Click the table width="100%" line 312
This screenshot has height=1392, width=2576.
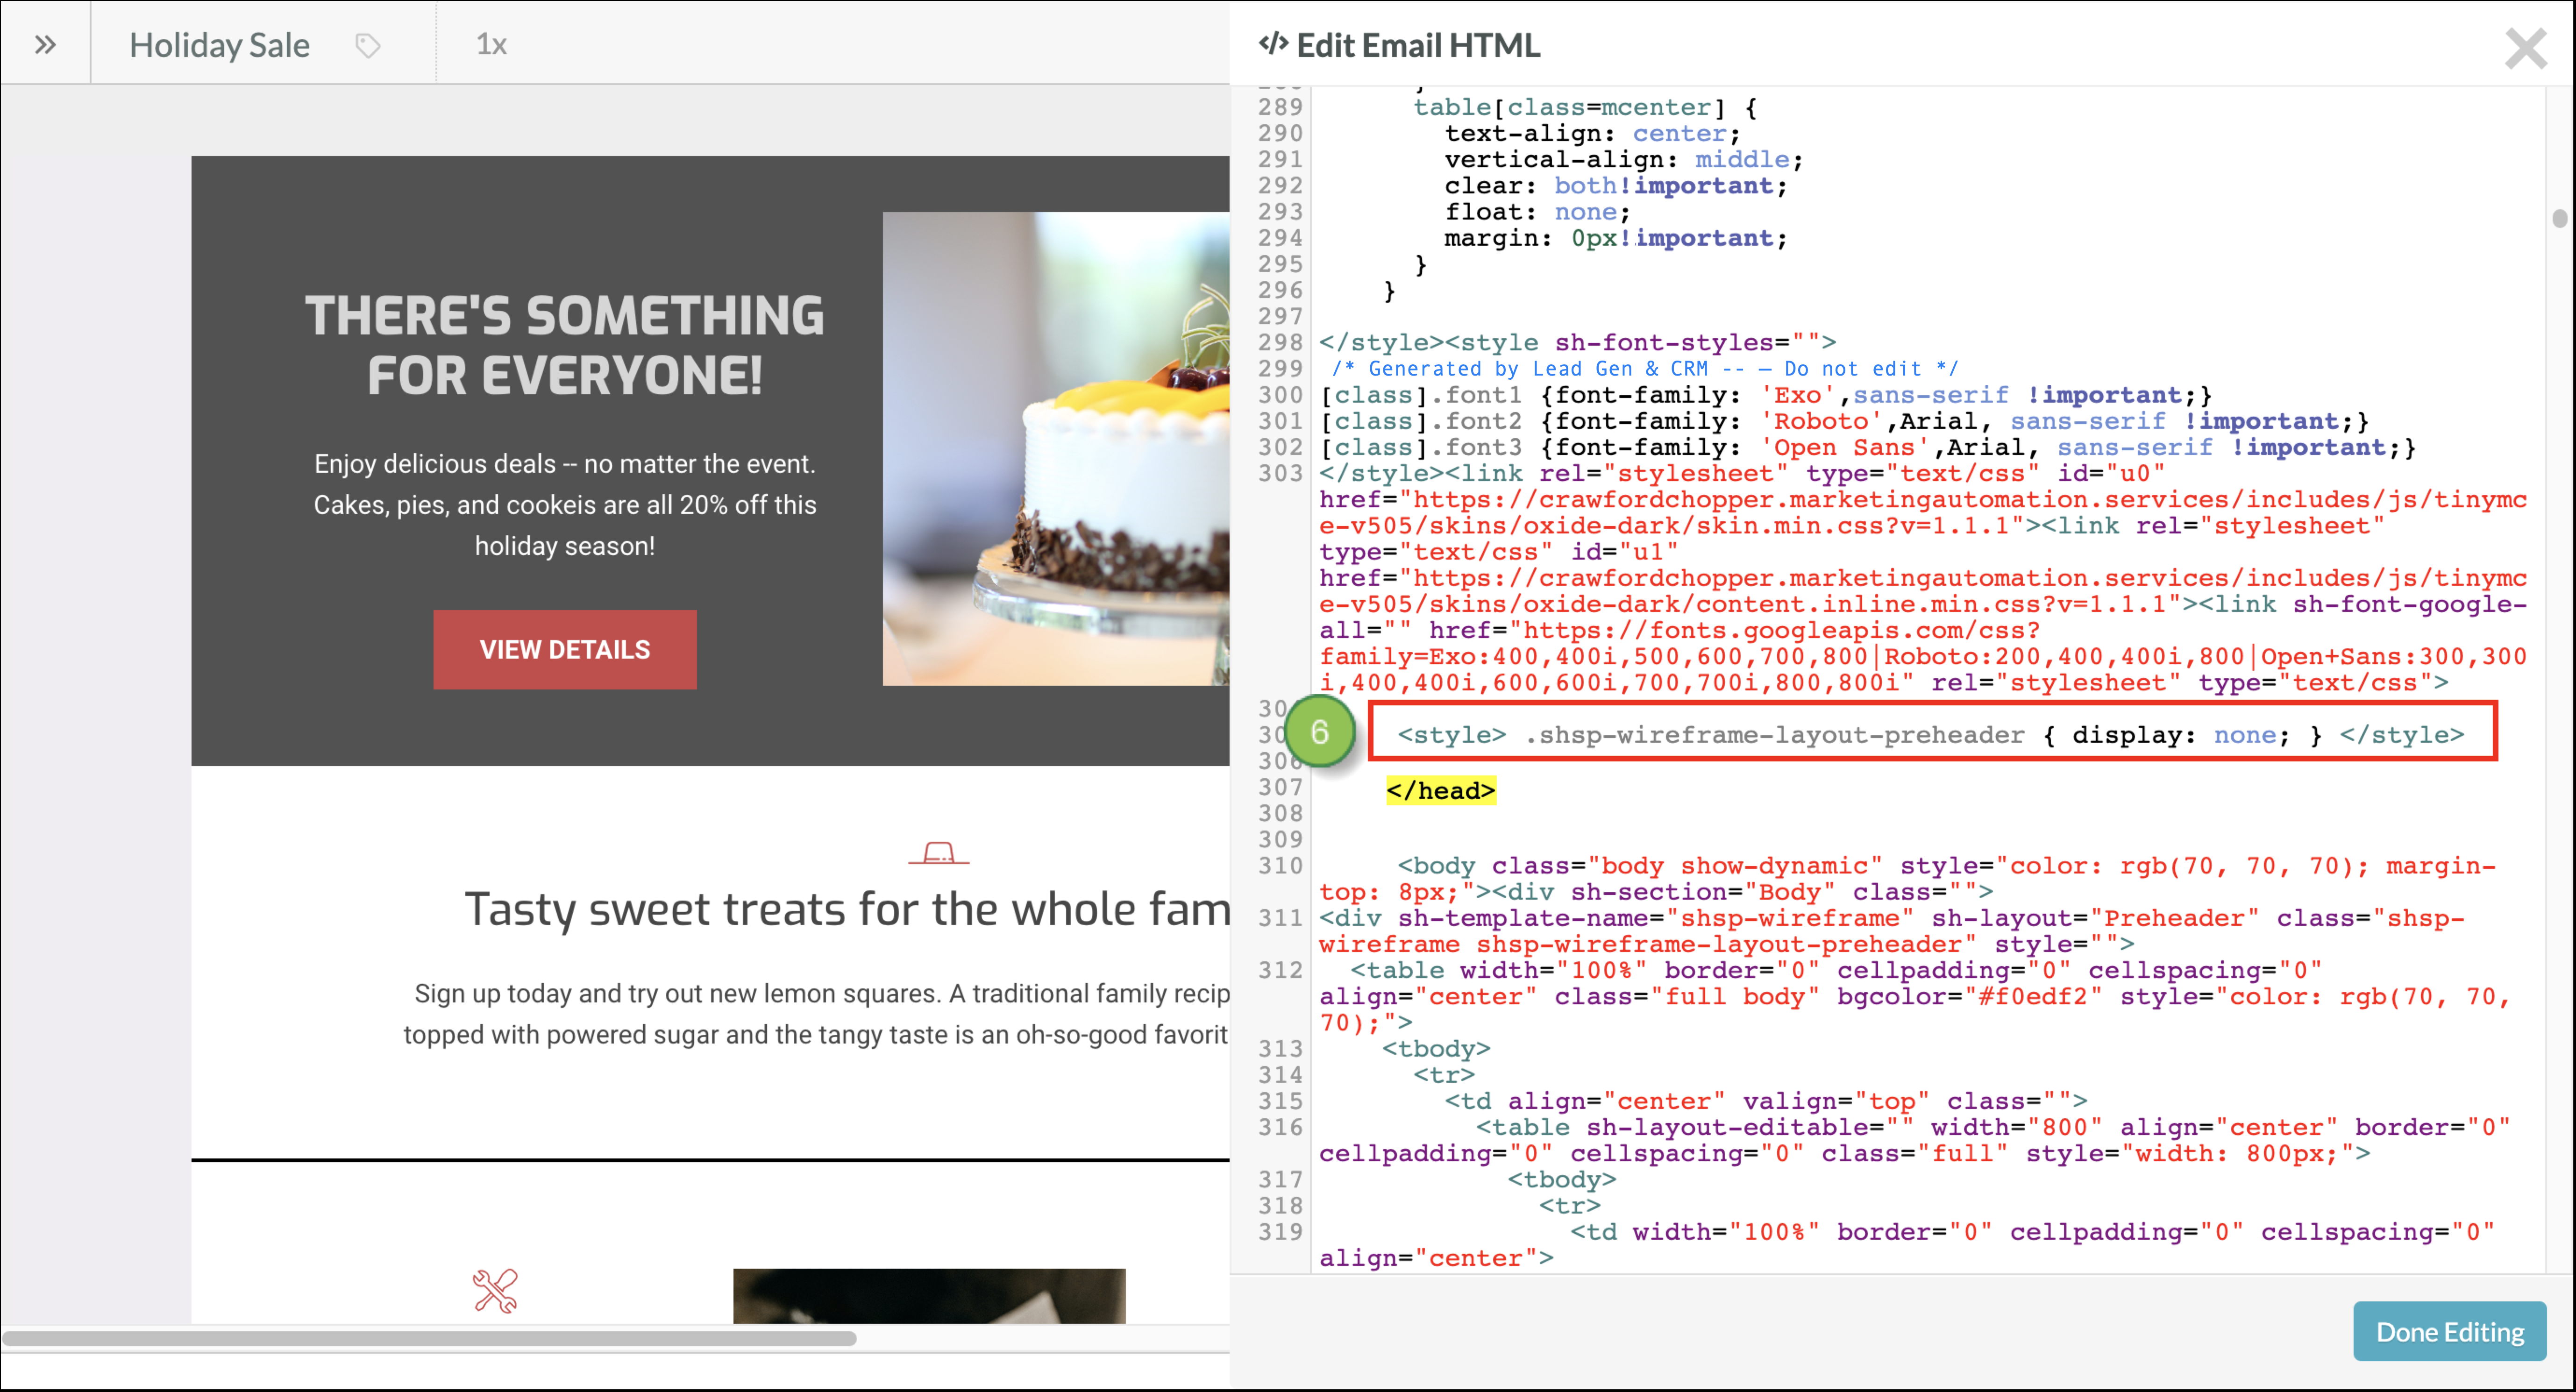(x=1915, y=996)
